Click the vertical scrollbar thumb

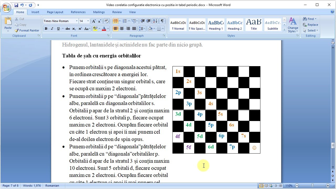(x=333, y=145)
